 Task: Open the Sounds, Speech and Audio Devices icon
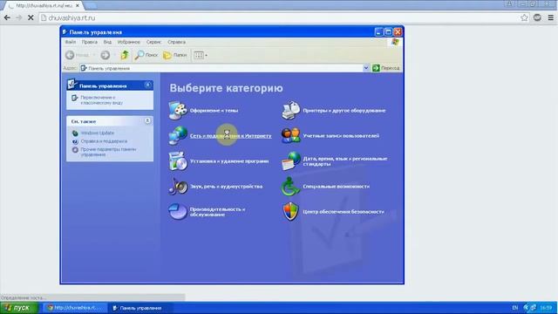(x=178, y=186)
